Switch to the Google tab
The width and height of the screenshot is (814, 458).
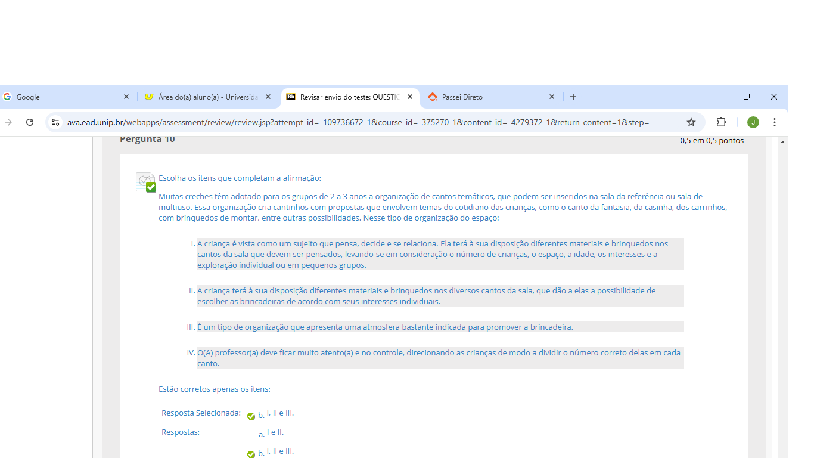[x=60, y=97]
